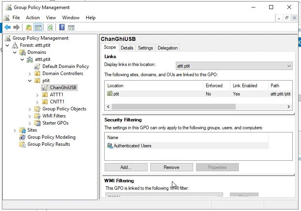This screenshot has width=301, height=211.
Task: Collapse the Domains node
Action: (15, 52)
